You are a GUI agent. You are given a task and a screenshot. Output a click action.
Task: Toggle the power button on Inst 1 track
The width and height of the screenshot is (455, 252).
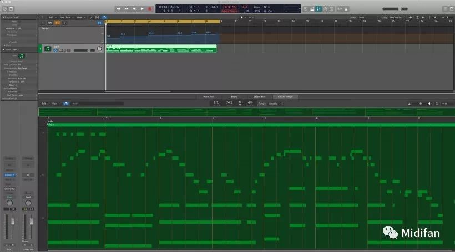coord(55,50)
